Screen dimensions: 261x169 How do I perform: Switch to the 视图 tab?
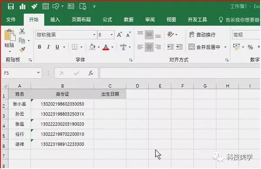[171, 20]
